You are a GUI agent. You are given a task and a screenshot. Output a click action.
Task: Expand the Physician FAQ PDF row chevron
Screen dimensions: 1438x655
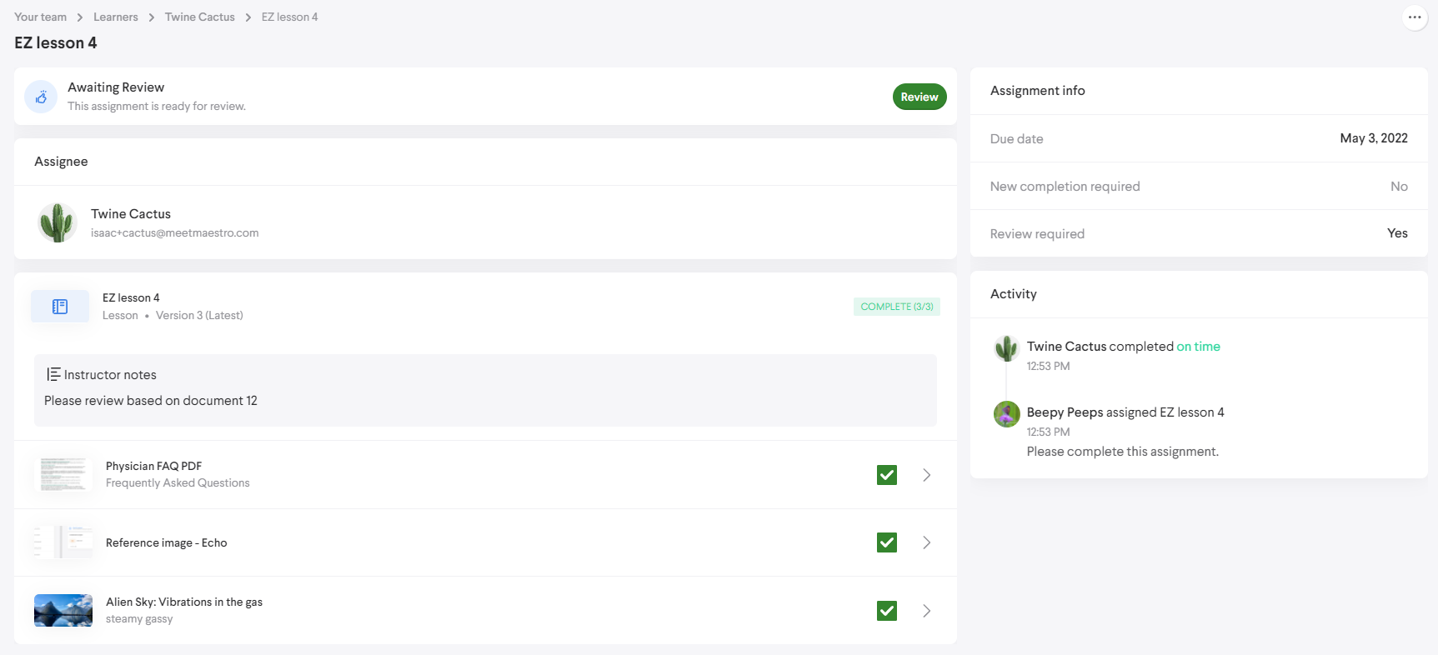click(926, 475)
